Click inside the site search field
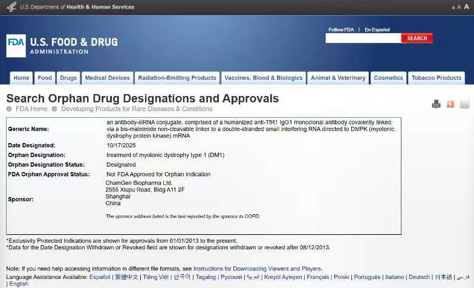 pyautogui.click(x=363, y=38)
